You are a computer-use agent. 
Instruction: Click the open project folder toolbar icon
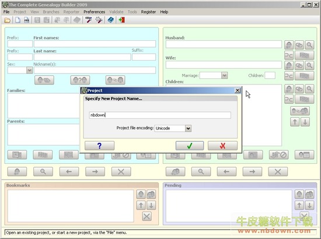[8, 20]
